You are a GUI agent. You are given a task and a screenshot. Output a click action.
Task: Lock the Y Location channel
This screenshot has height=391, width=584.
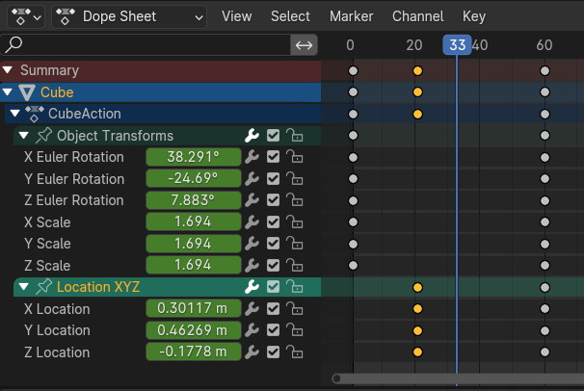(x=294, y=330)
